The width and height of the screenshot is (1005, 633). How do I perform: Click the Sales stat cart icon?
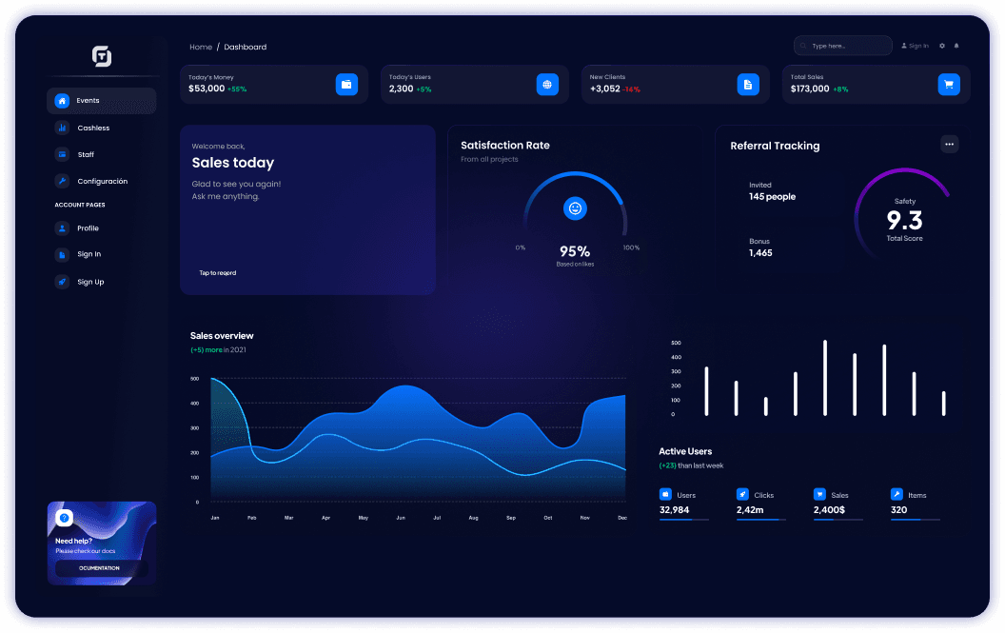pyautogui.click(x=819, y=494)
